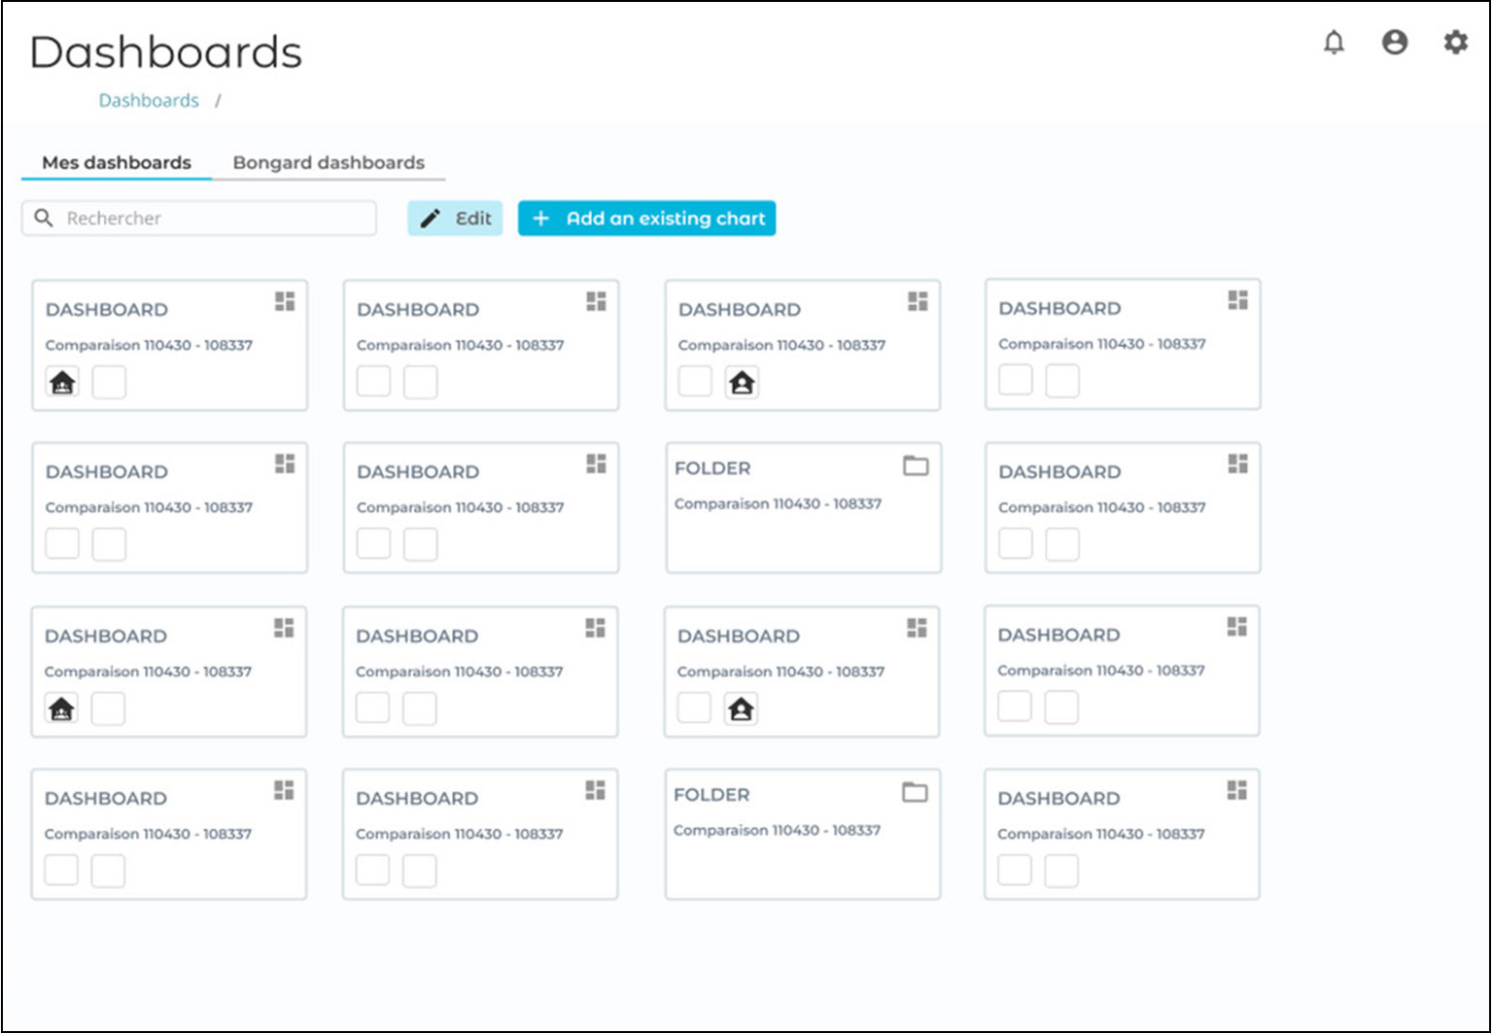Click the home icon in the top-row third dashboard card
Viewport: 1492px width, 1033px height.
742,382
